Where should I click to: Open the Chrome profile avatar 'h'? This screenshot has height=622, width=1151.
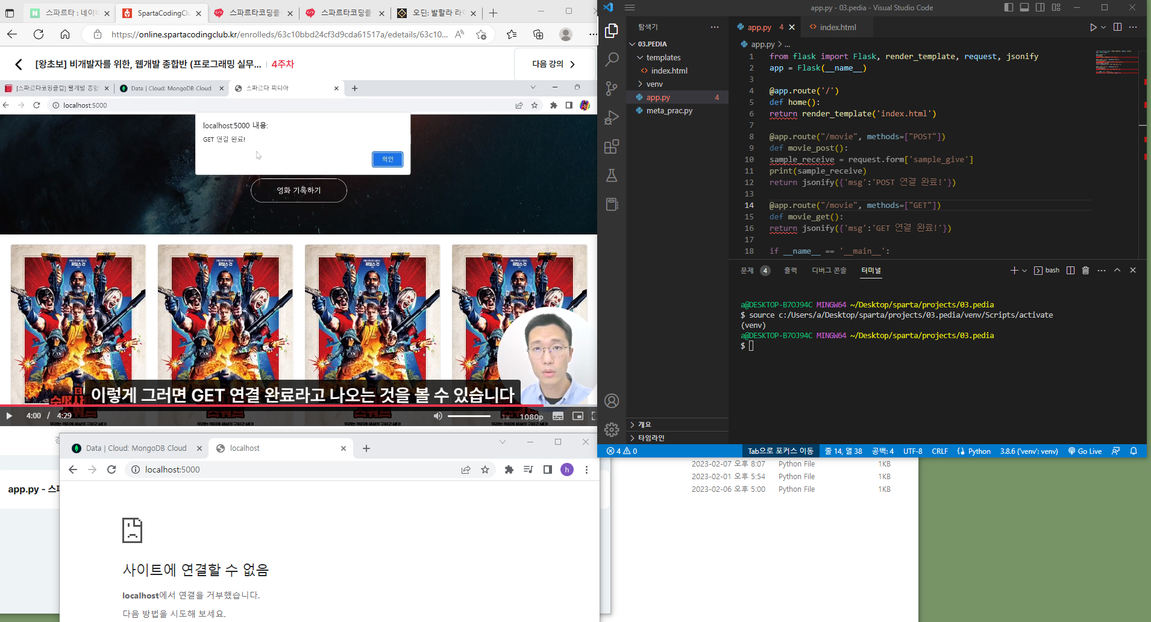click(x=567, y=470)
